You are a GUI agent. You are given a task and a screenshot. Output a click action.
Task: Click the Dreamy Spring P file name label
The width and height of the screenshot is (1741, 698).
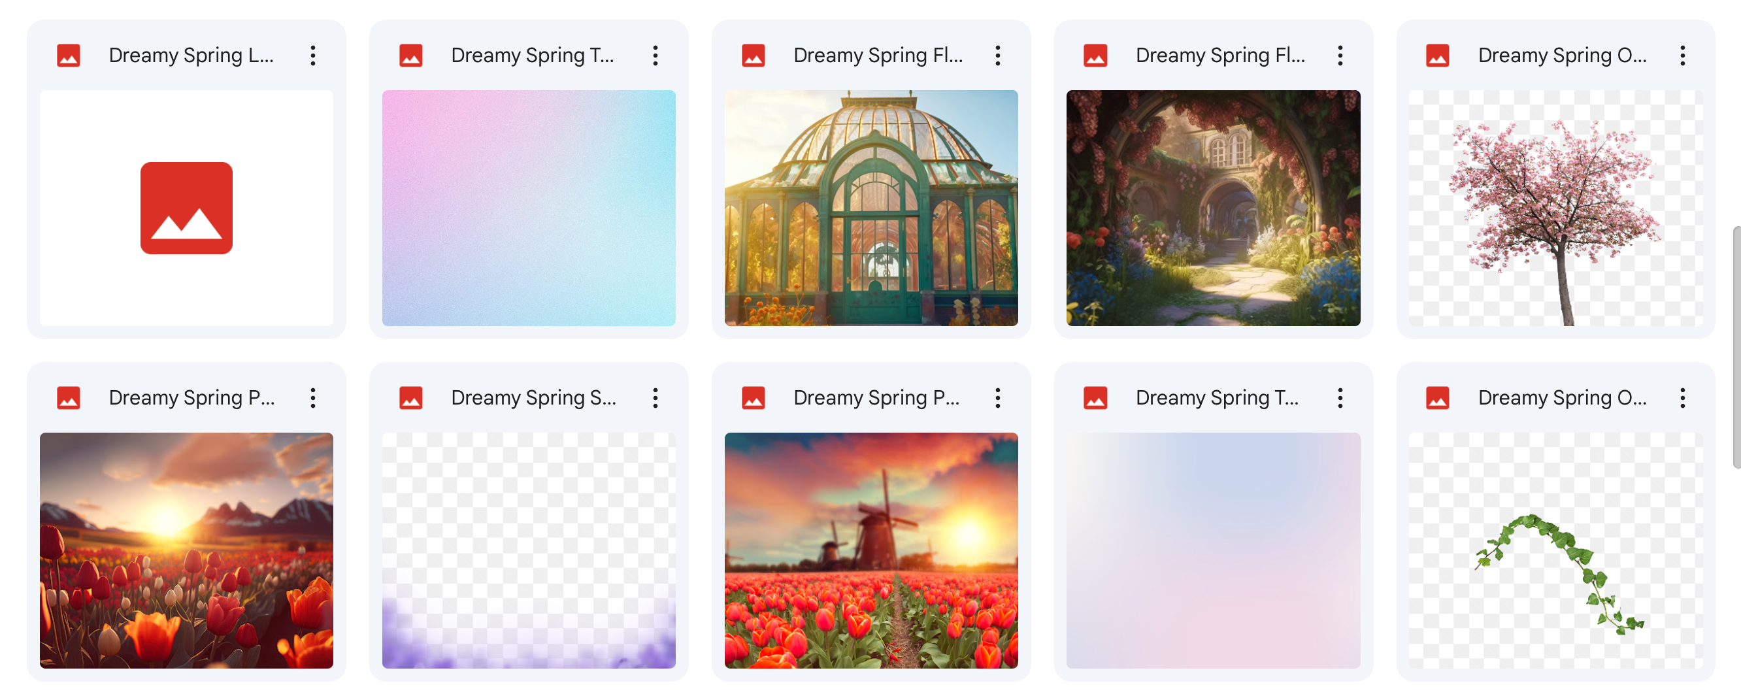click(x=191, y=398)
